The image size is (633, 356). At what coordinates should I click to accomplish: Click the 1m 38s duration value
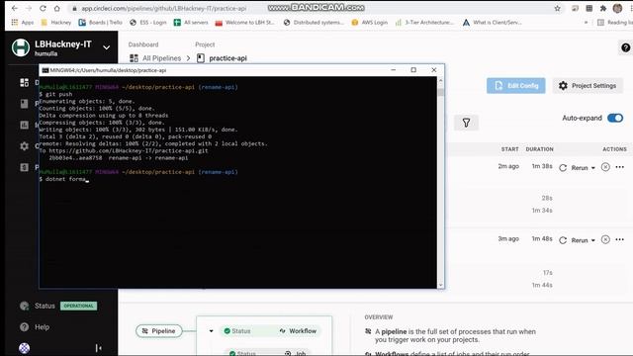(x=542, y=166)
